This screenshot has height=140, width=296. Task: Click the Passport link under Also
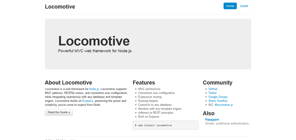(x=212, y=120)
